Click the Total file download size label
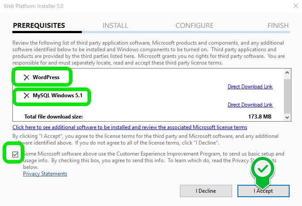The image size is (302, 206). pyautogui.click(x=54, y=117)
